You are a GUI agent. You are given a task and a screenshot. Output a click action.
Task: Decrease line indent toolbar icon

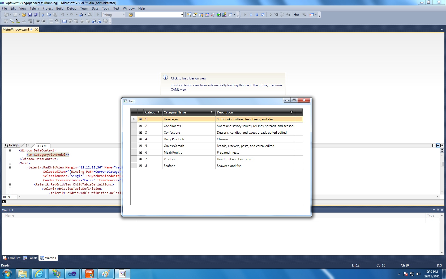tap(38, 22)
